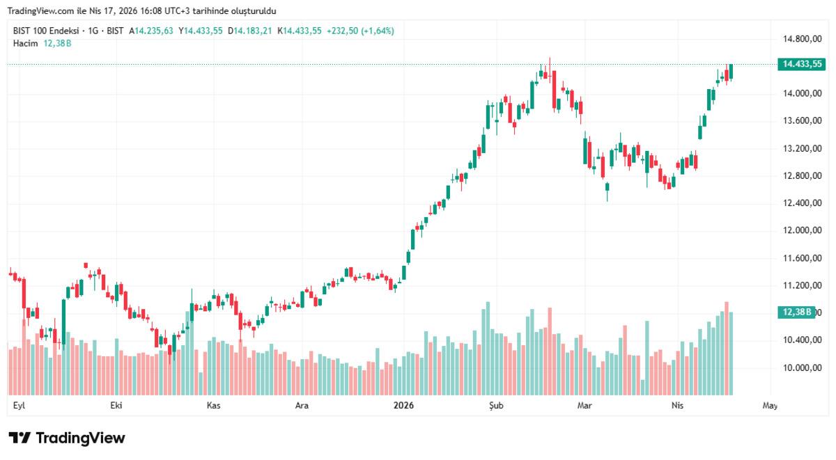Click the TradingView.com creation timestamp header text
The image size is (836, 460).
pyautogui.click(x=141, y=12)
